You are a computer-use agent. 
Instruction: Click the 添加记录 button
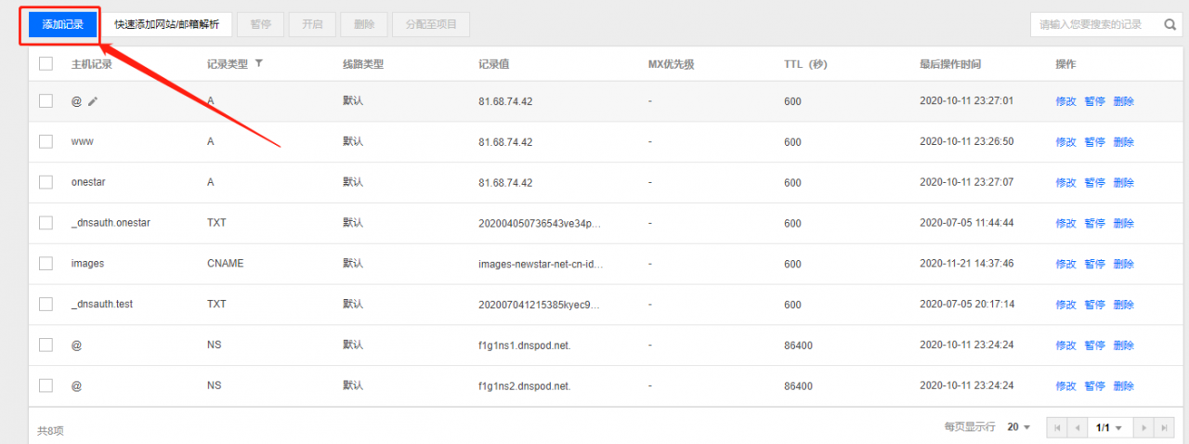[62, 24]
